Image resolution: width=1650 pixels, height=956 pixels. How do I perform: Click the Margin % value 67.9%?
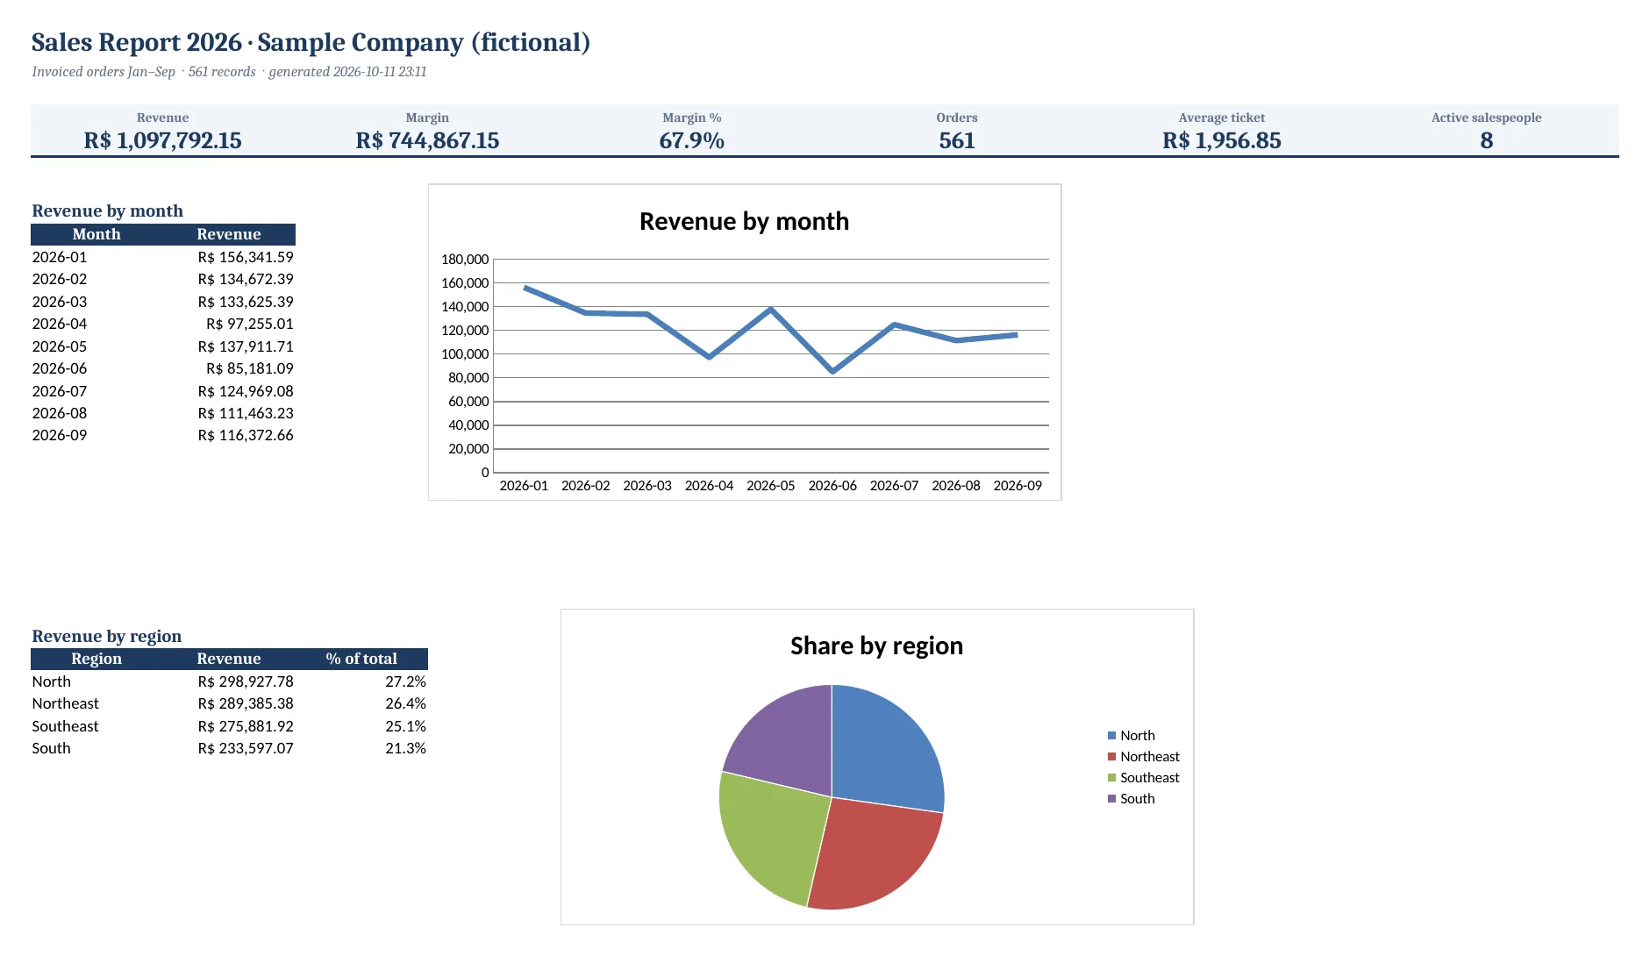point(692,140)
